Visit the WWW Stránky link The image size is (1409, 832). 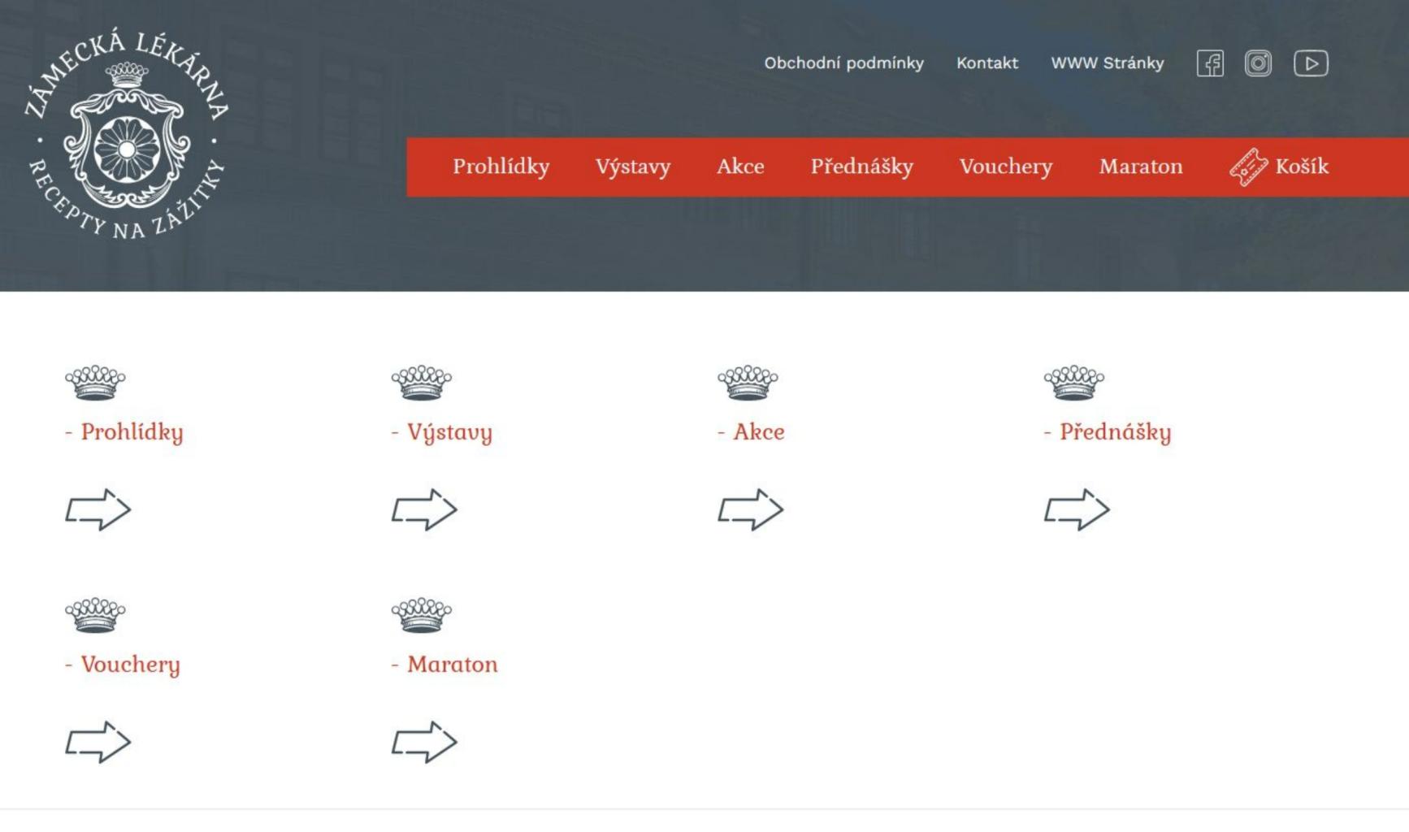tap(1108, 63)
